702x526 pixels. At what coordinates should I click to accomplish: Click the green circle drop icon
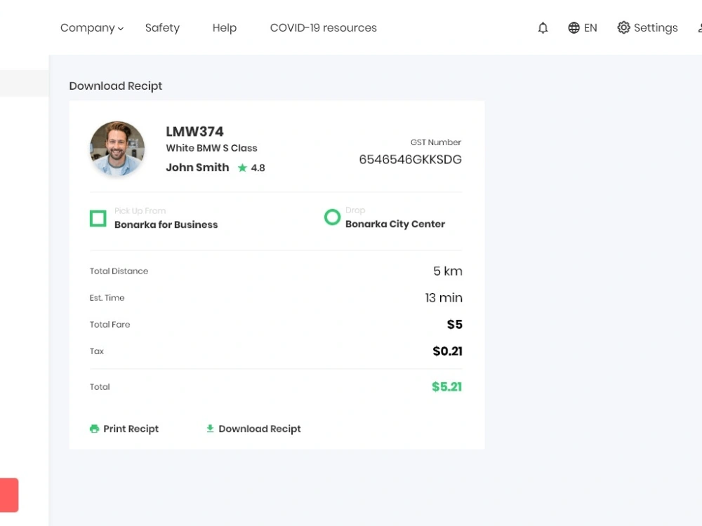[332, 217]
